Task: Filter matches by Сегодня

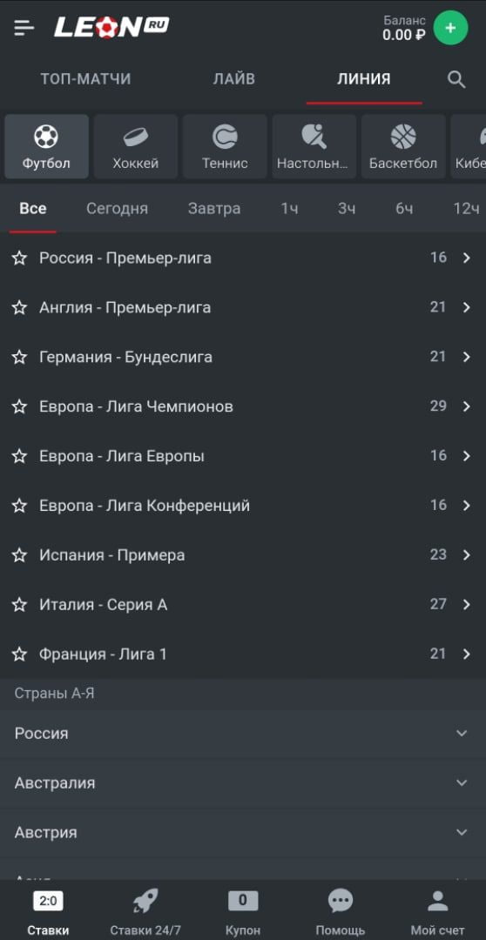Action: 117,209
